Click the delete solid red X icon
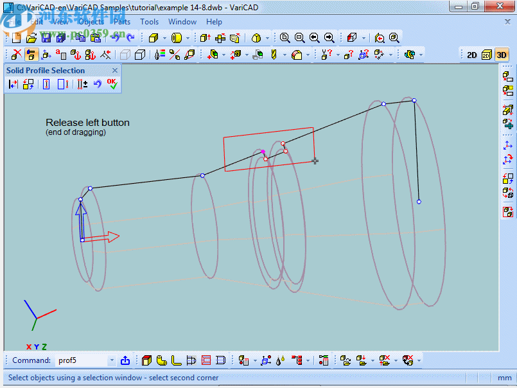Screen dimensions: 517x388 pos(16,55)
